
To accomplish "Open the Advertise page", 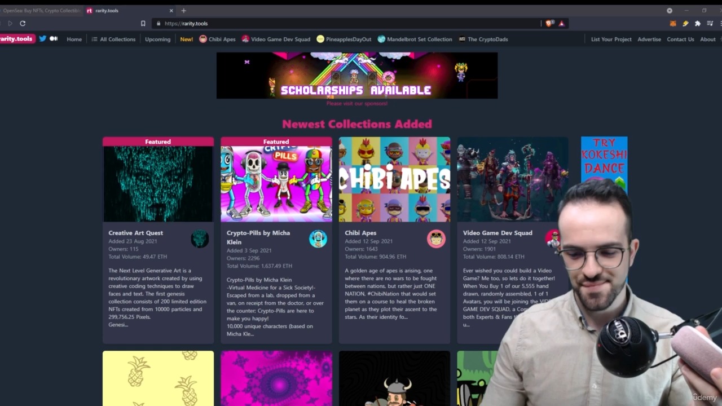I will [649, 39].
